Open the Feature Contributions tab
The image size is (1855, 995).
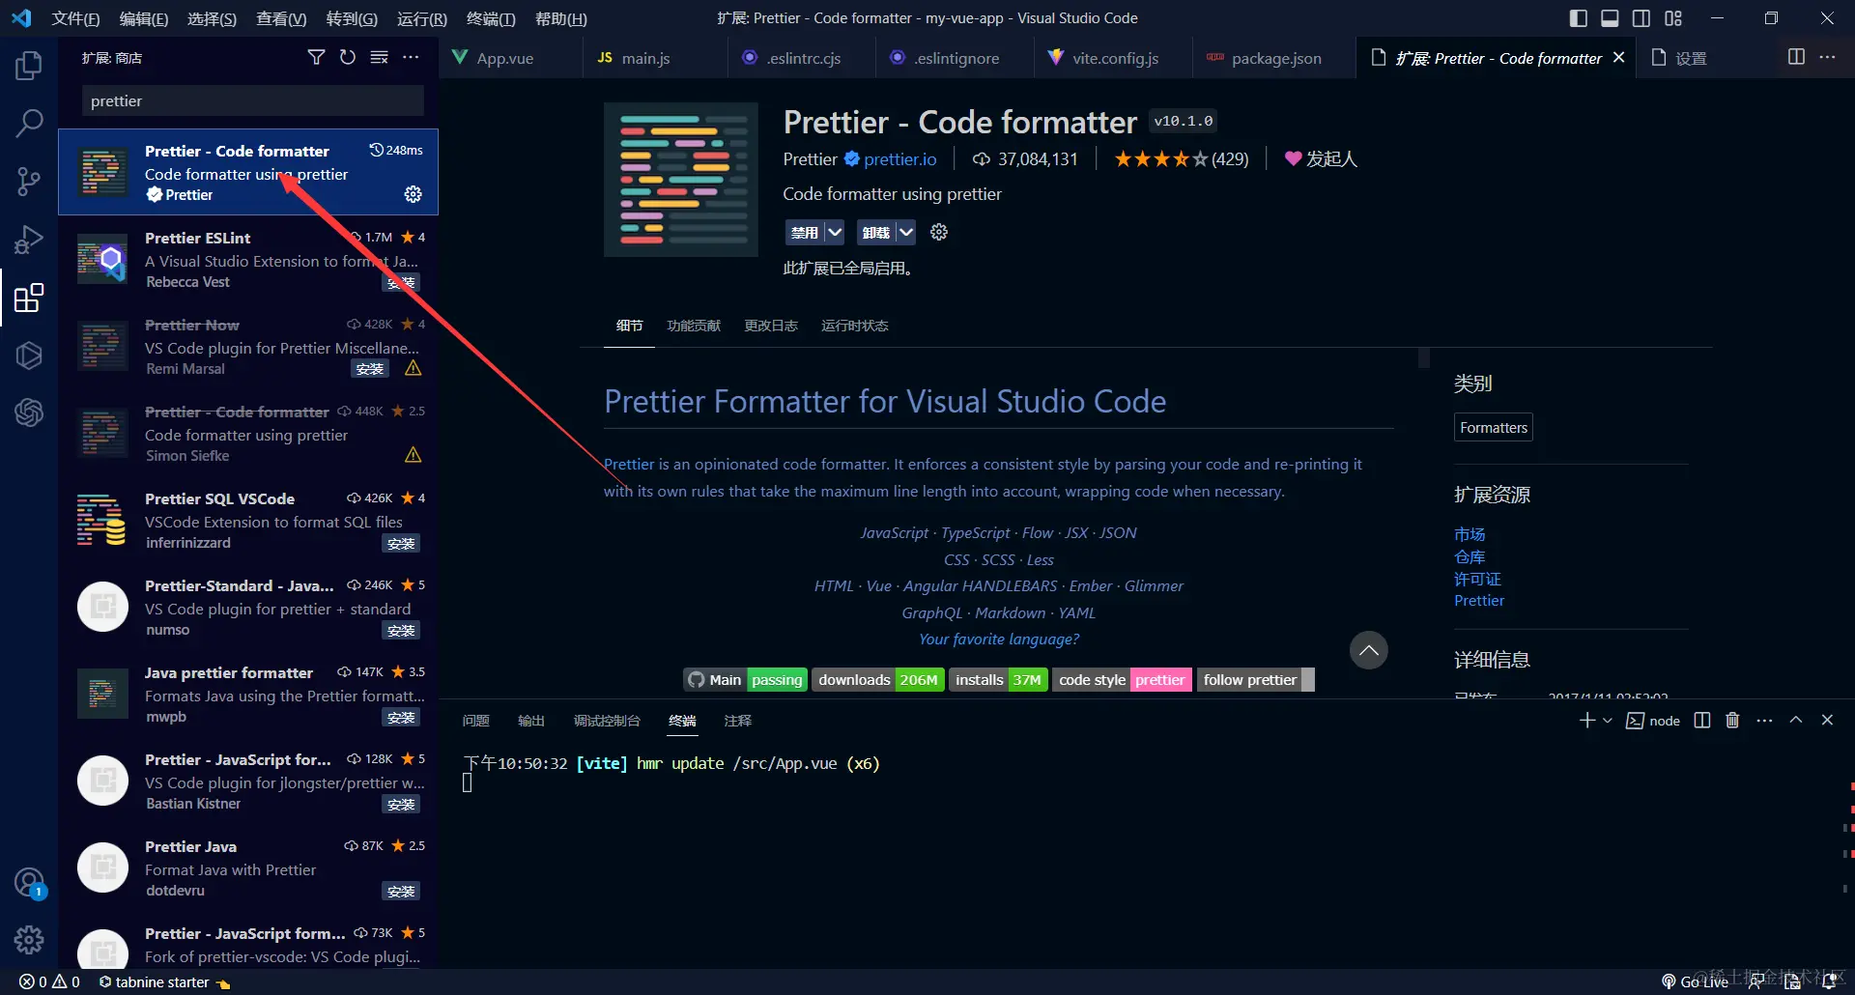click(x=694, y=326)
